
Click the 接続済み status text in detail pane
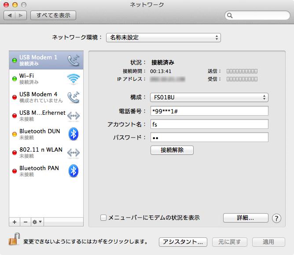tap(163, 62)
